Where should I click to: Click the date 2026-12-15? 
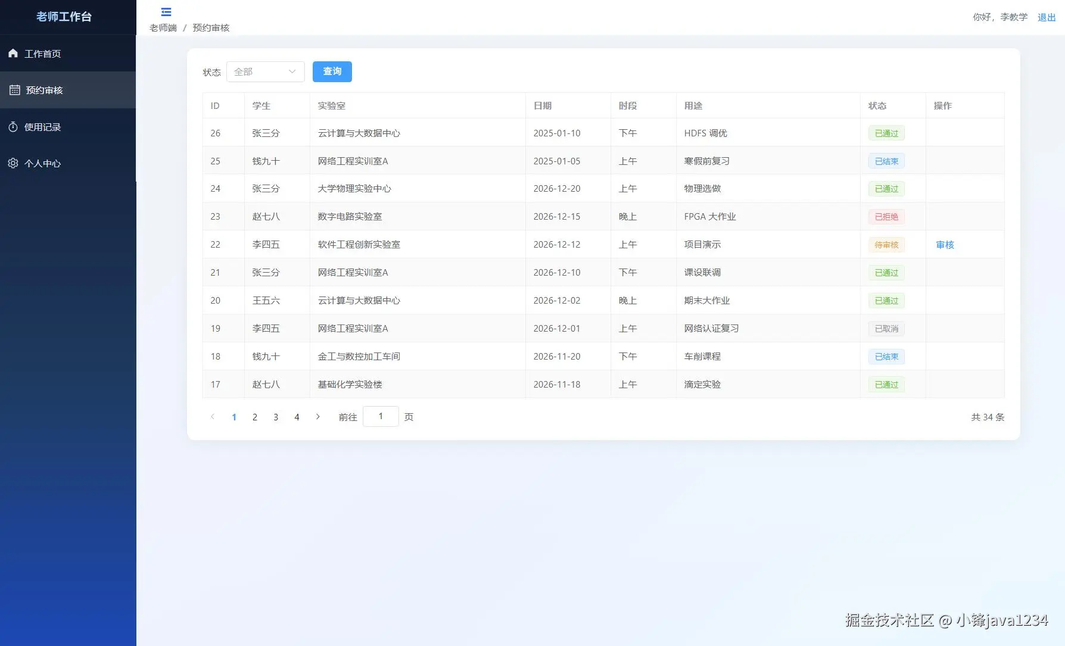(x=557, y=217)
